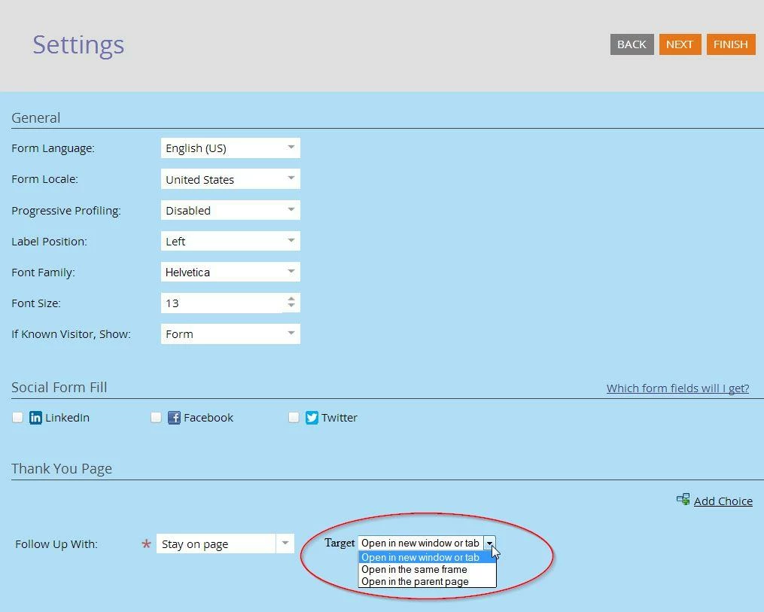The image size is (764, 612).
Task: Click the Facebook label text
Action: pos(209,418)
